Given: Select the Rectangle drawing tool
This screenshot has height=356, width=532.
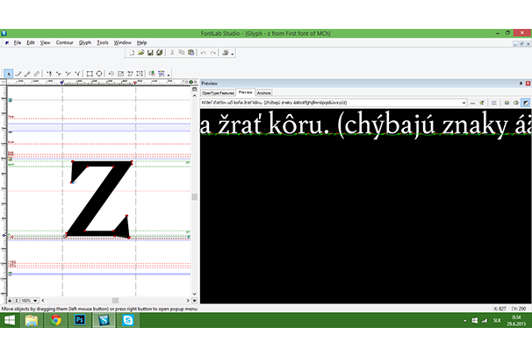Looking at the screenshot, I should [x=89, y=74].
